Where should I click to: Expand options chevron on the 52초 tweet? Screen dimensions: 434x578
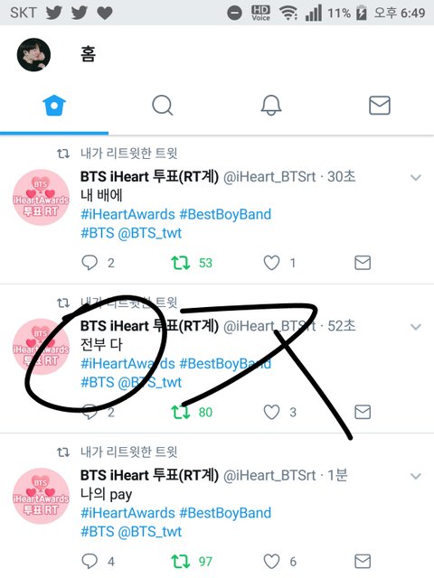(x=416, y=327)
